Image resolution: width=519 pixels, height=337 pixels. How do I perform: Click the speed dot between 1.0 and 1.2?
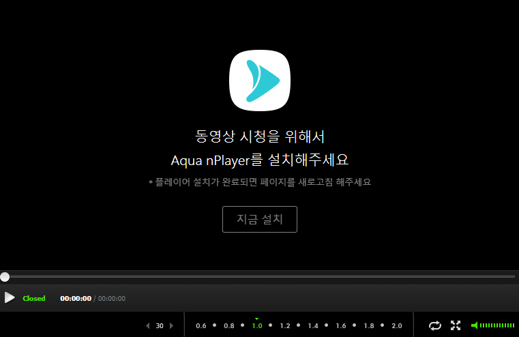[x=271, y=325]
